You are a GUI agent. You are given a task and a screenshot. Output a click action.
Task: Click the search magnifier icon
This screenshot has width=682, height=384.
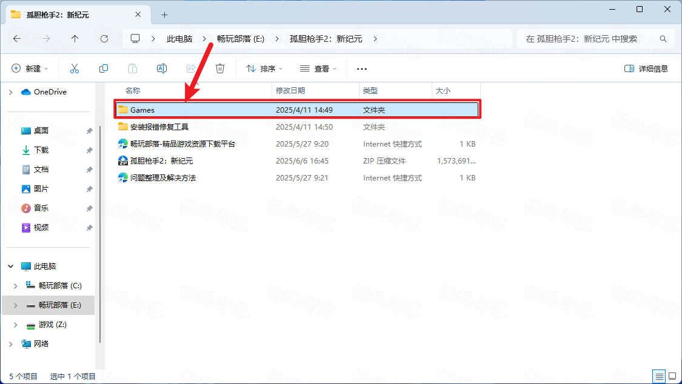pos(663,39)
